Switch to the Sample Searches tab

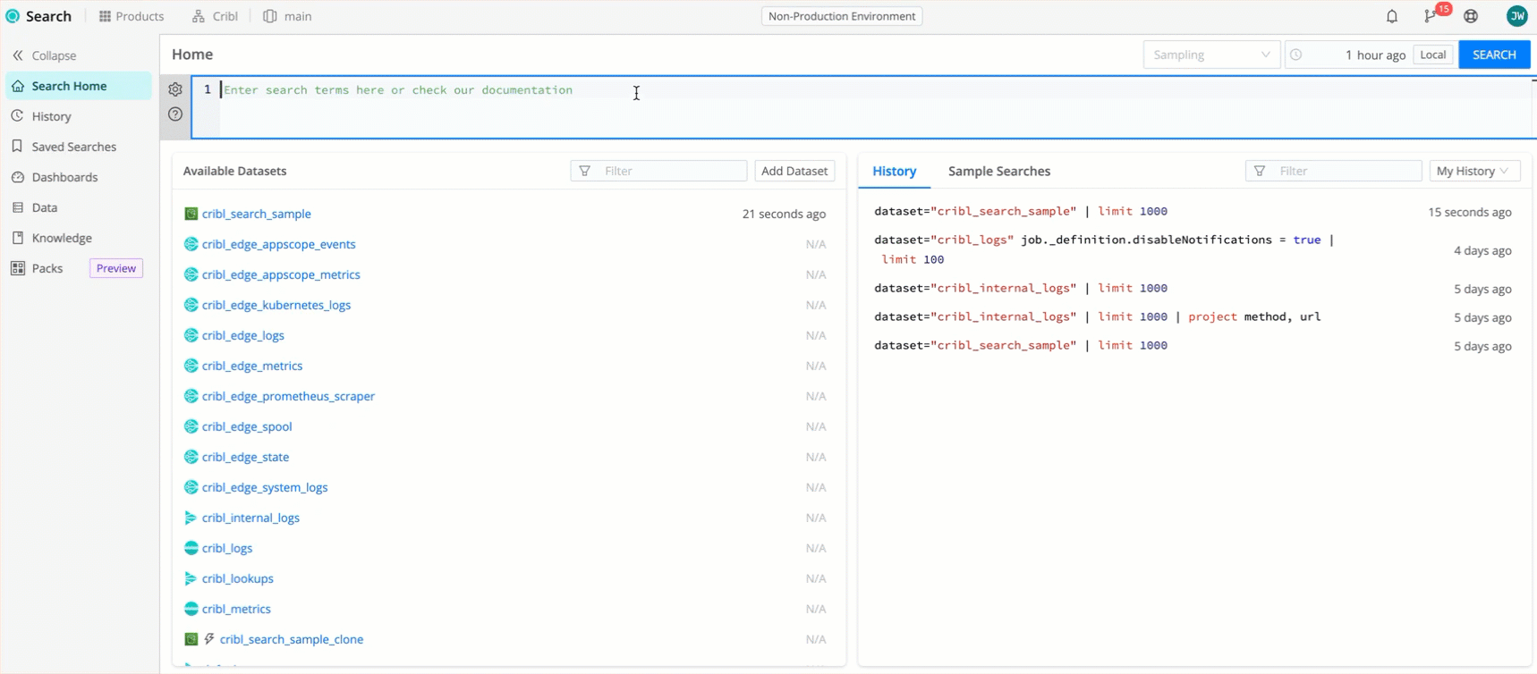(998, 171)
